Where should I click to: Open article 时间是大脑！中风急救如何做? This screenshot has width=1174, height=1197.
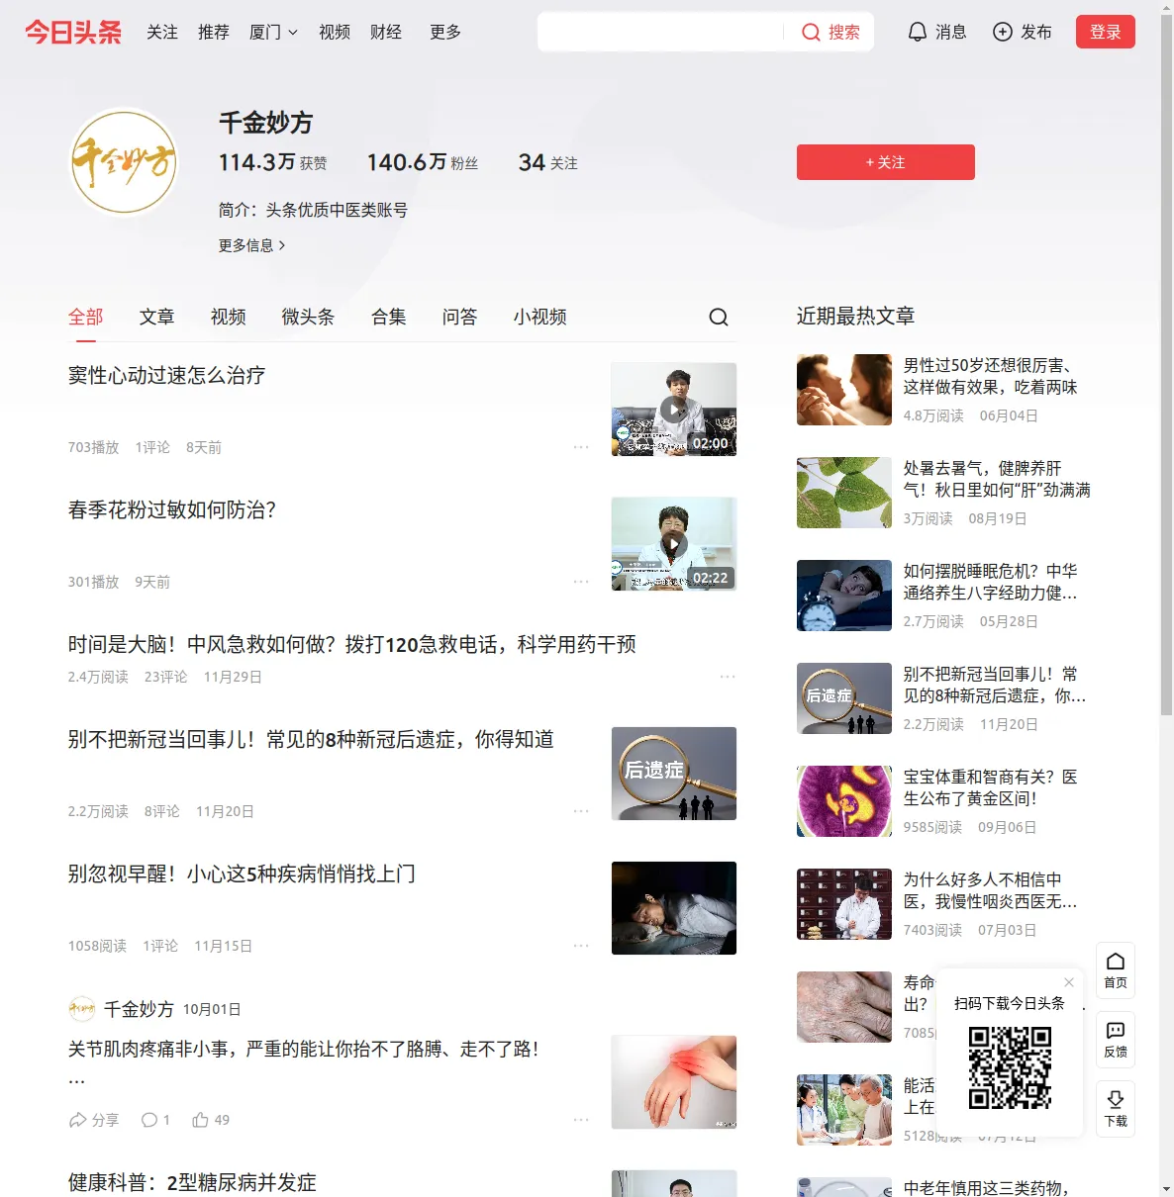point(352,645)
